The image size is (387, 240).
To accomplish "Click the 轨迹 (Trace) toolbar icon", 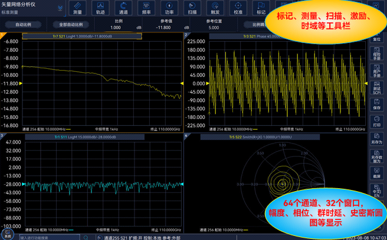I will [100, 8].
